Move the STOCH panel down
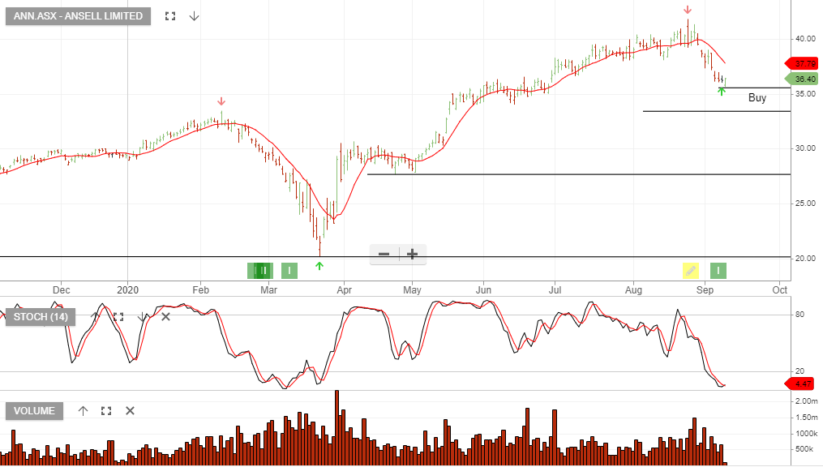The image size is (823, 467). (x=142, y=317)
